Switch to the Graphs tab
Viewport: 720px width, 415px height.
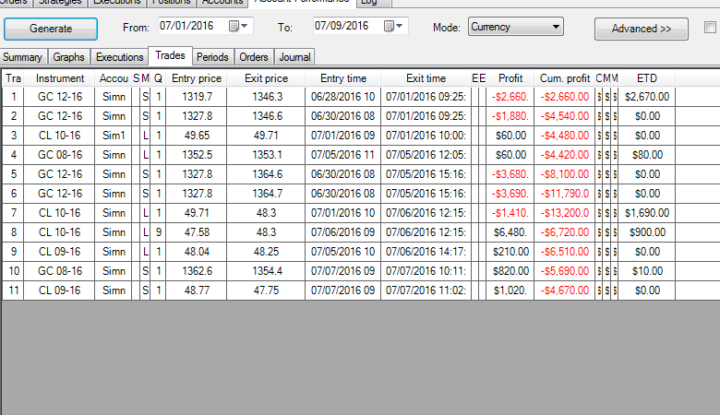pos(68,57)
